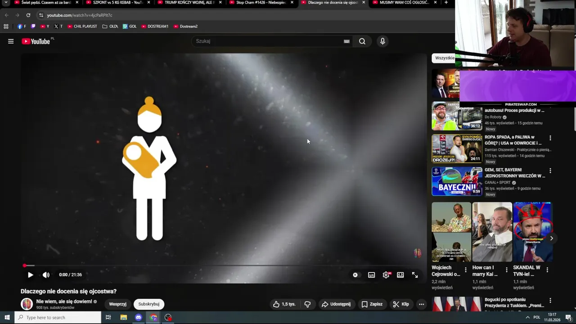Open options for ROPA SPADA video
576x324 pixels.
click(550, 138)
